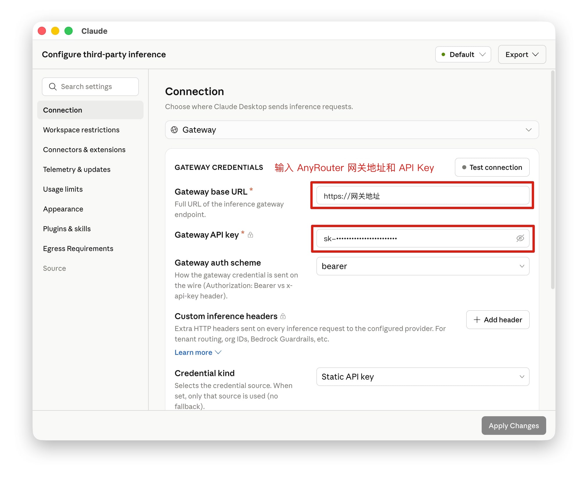Click the Add header button

(498, 320)
